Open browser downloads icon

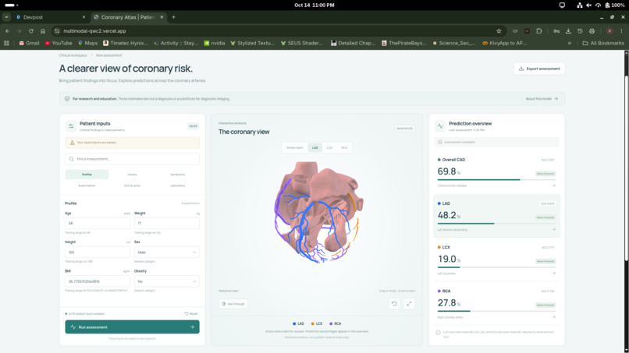pos(568,31)
